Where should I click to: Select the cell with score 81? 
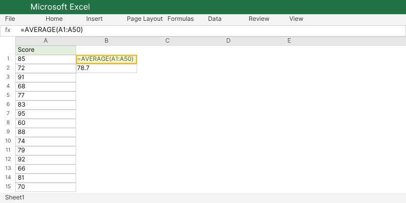click(46, 178)
